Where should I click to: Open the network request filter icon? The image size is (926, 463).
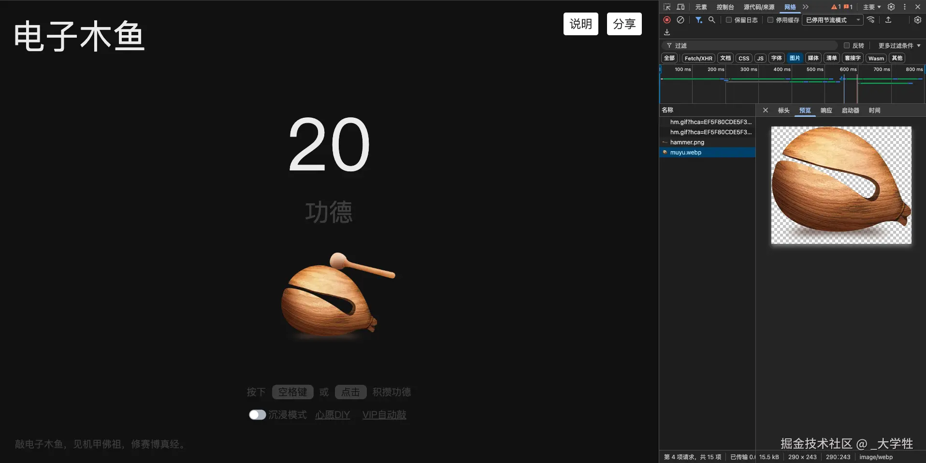coord(698,20)
